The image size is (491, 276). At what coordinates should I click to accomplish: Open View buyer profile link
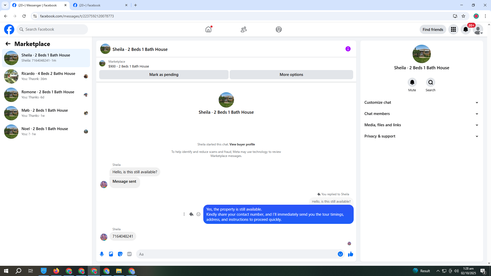(242, 144)
